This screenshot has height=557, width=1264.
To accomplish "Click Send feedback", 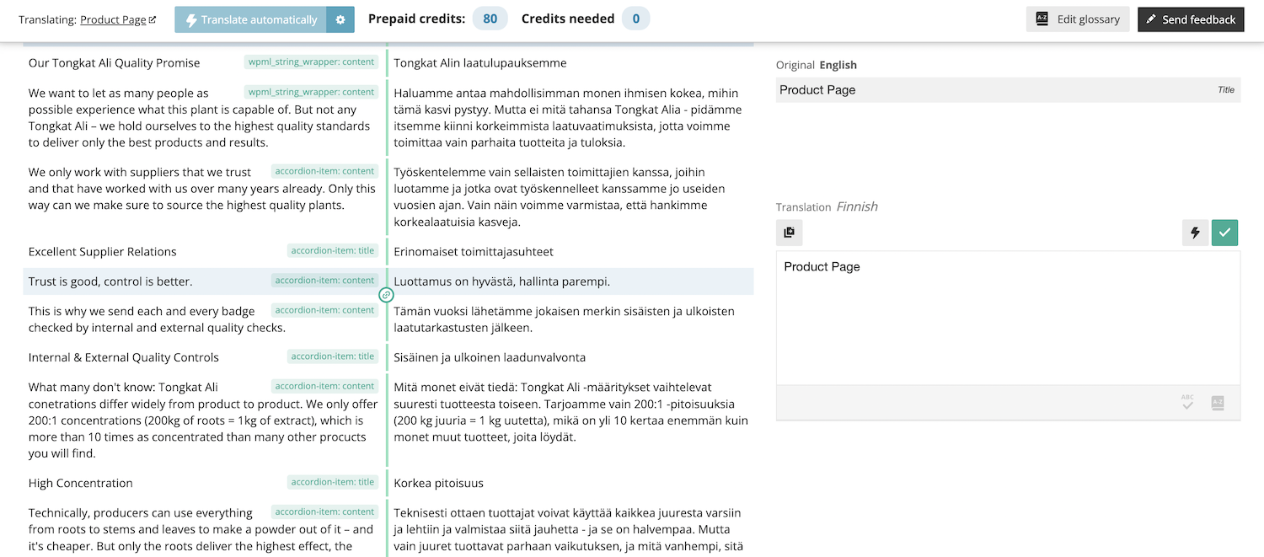I will pyautogui.click(x=1191, y=18).
